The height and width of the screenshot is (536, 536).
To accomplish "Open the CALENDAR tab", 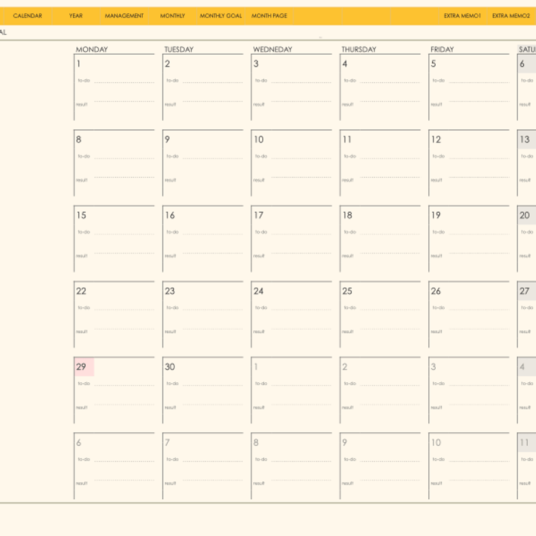I will coord(27,16).
